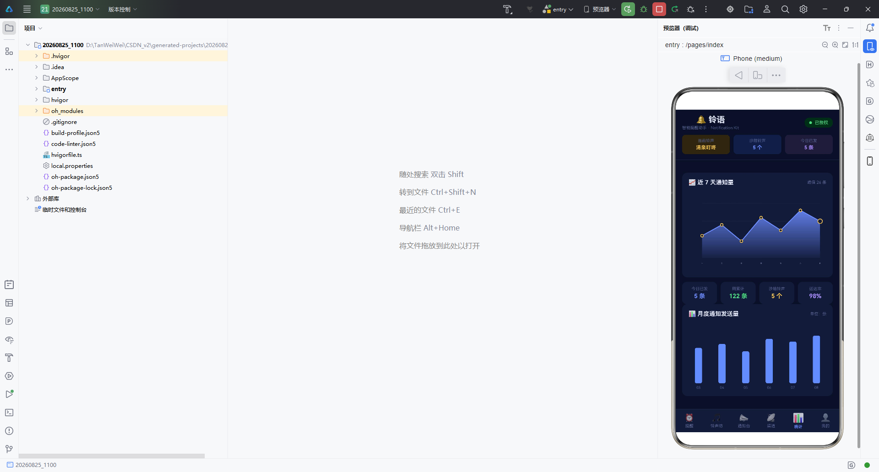
Task: Run the entry module with green run button
Action: pyautogui.click(x=628, y=9)
